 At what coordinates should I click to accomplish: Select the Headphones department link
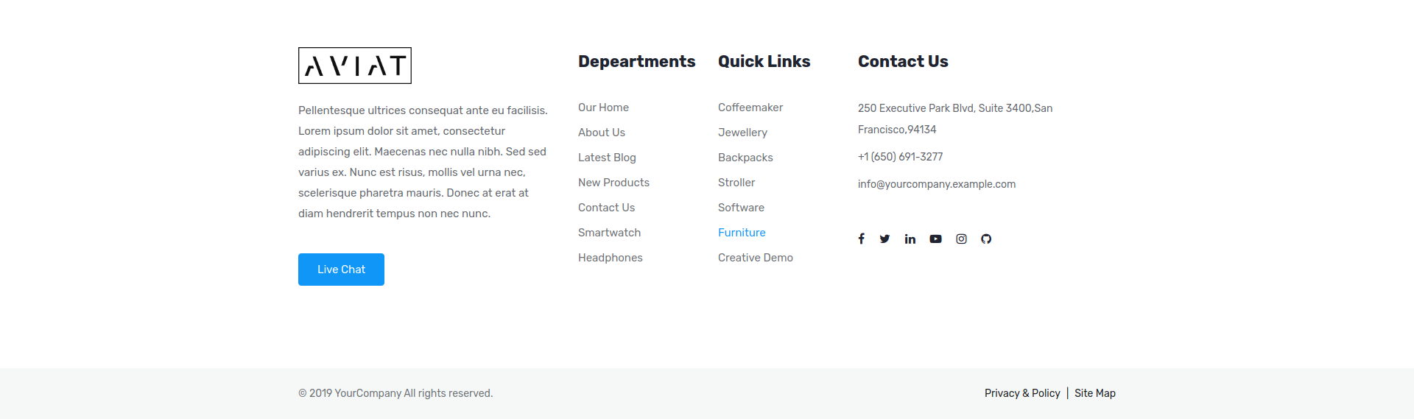pyautogui.click(x=610, y=258)
